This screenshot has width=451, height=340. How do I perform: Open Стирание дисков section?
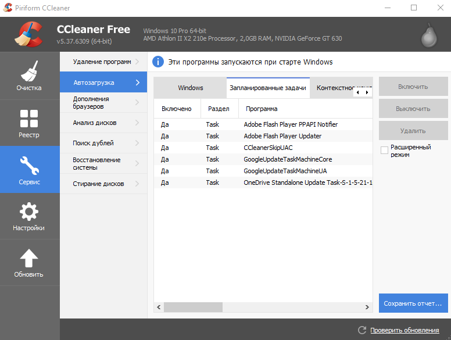coord(103,184)
